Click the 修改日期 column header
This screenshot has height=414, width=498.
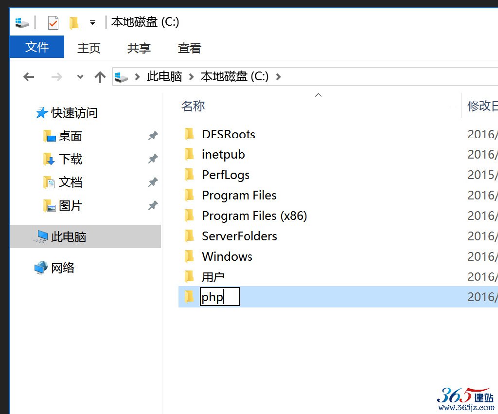pos(482,106)
